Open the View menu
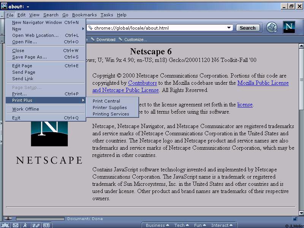304x228 pixels. click(x=34, y=15)
